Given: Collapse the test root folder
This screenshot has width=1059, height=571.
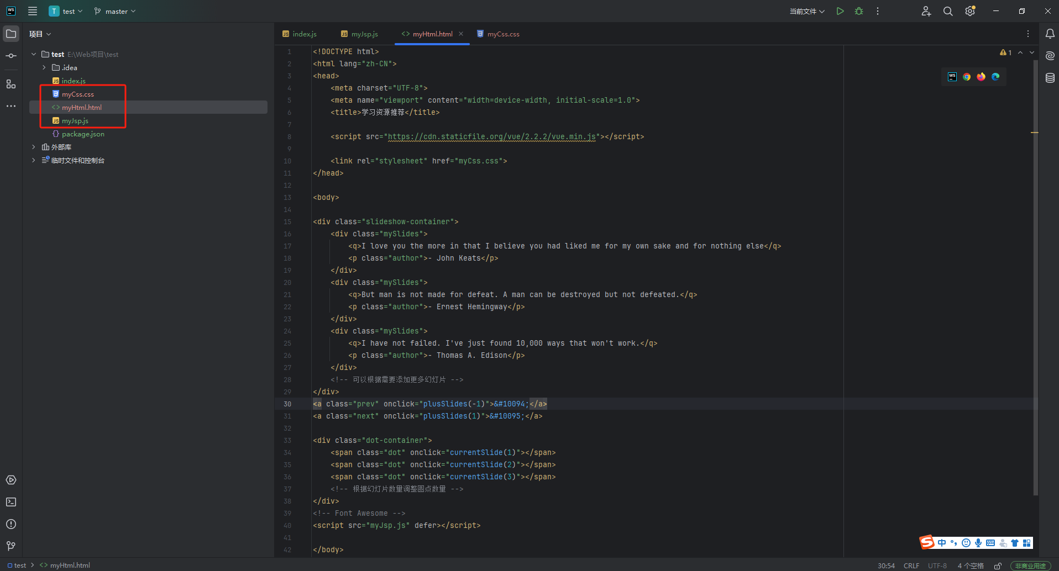Looking at the screenshot, I should 34,54.
